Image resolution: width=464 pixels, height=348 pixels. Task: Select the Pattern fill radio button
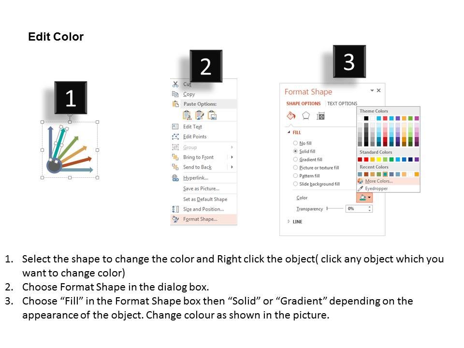(295, 176)
